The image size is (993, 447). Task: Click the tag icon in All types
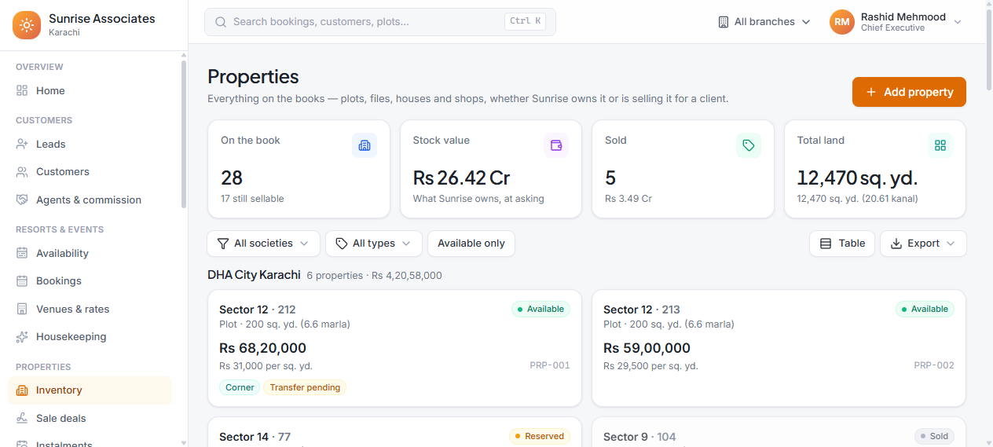tap(342, 244)
